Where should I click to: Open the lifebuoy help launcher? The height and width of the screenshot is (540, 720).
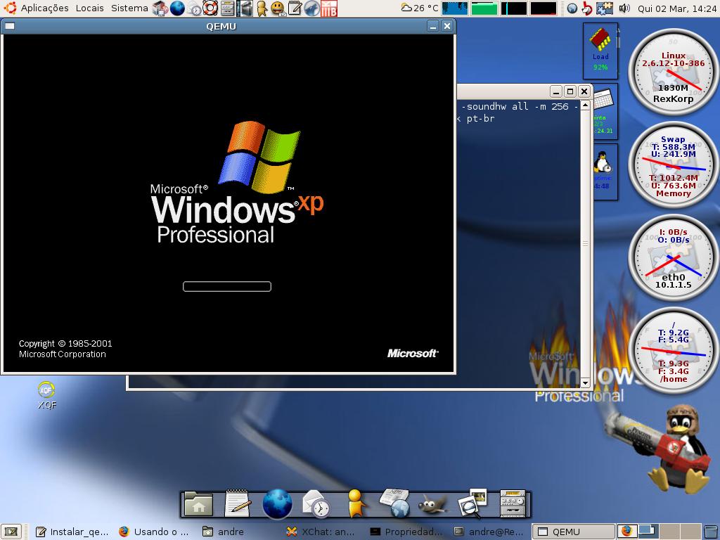pyautogui.click(x=210, y=8)
